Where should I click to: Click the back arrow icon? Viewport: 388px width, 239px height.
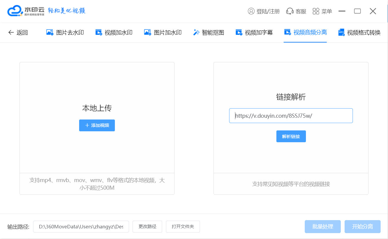coord(11,32)
